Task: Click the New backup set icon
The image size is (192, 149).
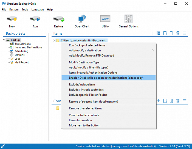Action: (x=12, y=19)
